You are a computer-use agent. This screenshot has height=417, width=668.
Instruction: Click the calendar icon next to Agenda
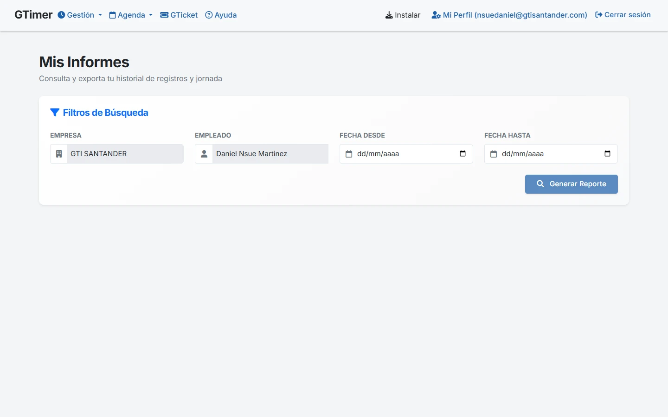click(x=112, y=15)
